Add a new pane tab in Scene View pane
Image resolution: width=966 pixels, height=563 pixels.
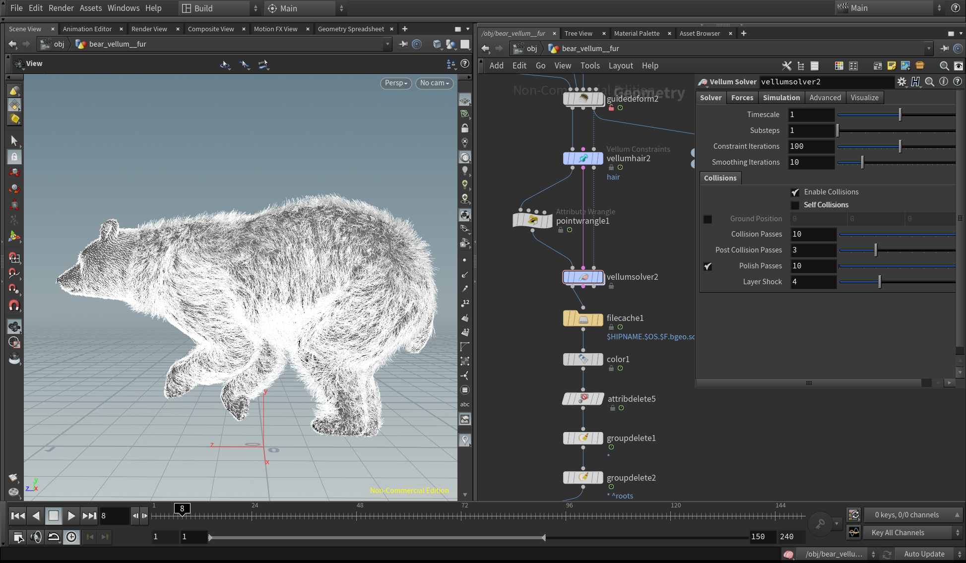(x=405, y=29)
